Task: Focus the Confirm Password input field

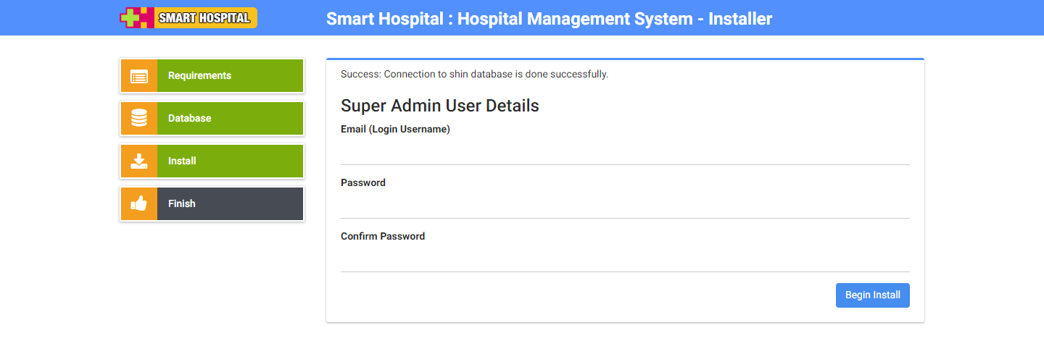Action: tap(625, 259)
